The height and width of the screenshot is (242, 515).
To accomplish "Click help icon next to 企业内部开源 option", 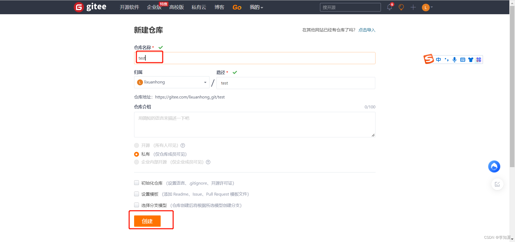I will [208, 162].
